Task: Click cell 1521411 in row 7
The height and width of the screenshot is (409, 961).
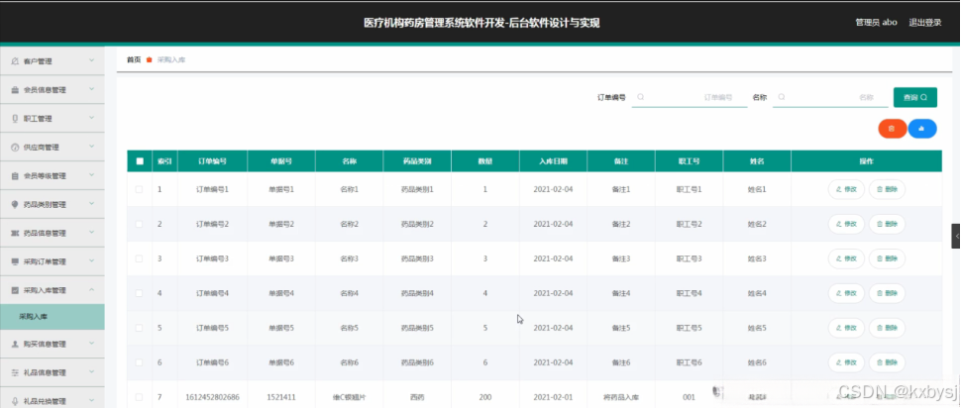Action: [281, 397]
